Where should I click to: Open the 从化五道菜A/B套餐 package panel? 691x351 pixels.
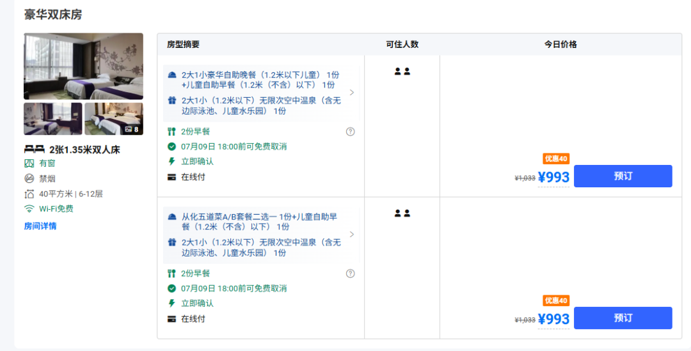point(261,235)
